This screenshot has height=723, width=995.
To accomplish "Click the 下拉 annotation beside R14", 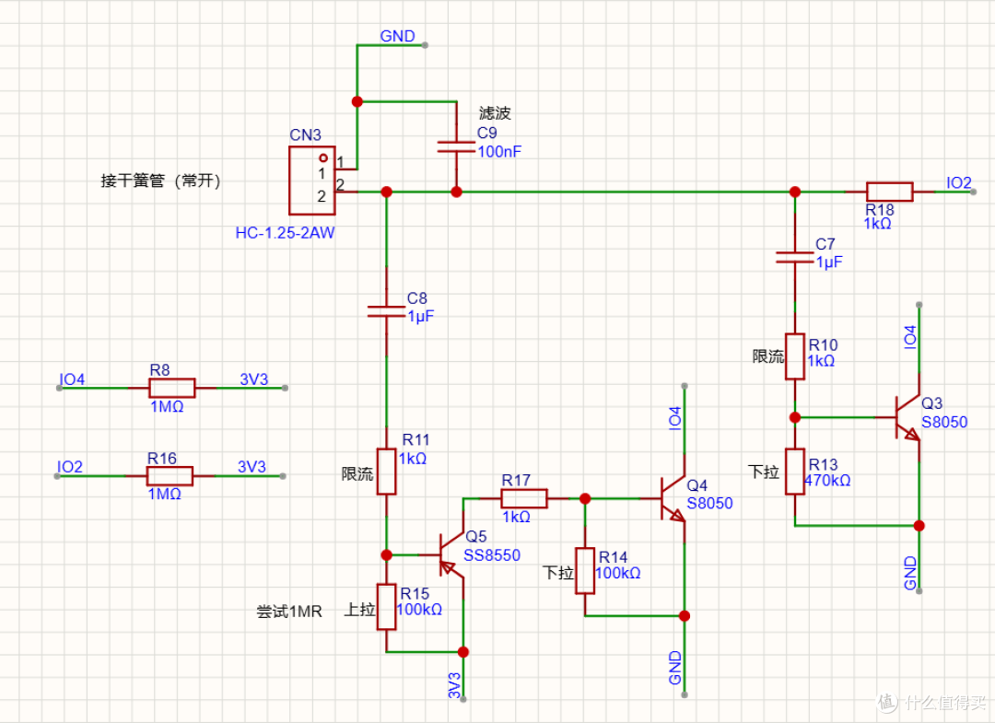I will tap(558, 573).
